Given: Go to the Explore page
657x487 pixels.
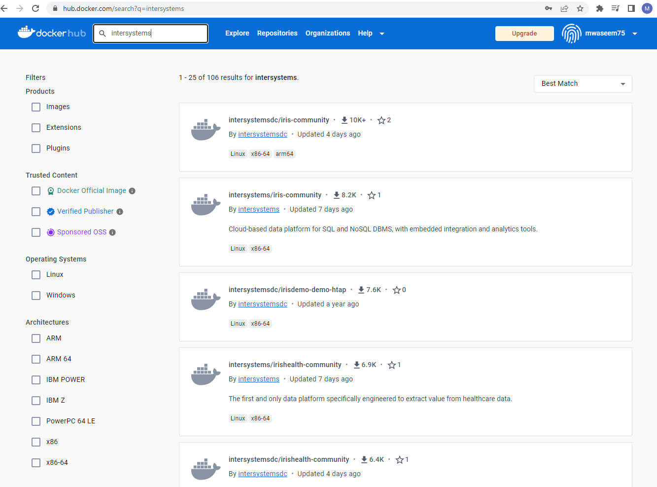Looking at the screenshot, I should pyautogui.click(x=237, y=33).
